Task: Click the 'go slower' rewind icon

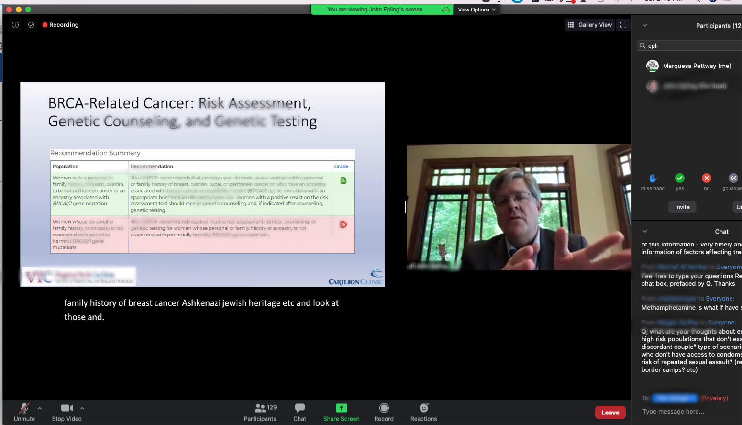Action: (733, 178)
